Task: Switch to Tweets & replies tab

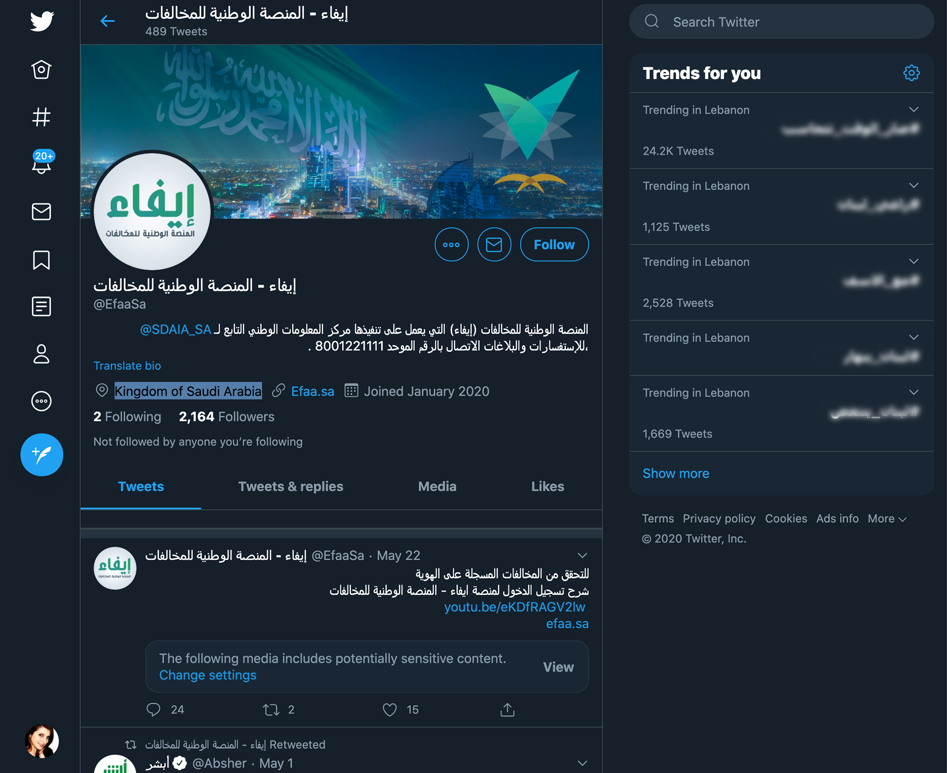Action: click(291, 486)
